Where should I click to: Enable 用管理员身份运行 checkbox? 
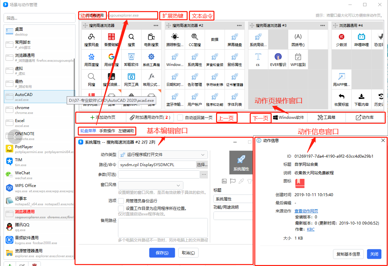(x=121, y=201)
